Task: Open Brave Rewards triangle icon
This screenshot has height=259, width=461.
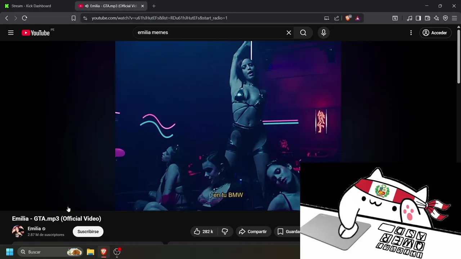Action: [358, 18]
